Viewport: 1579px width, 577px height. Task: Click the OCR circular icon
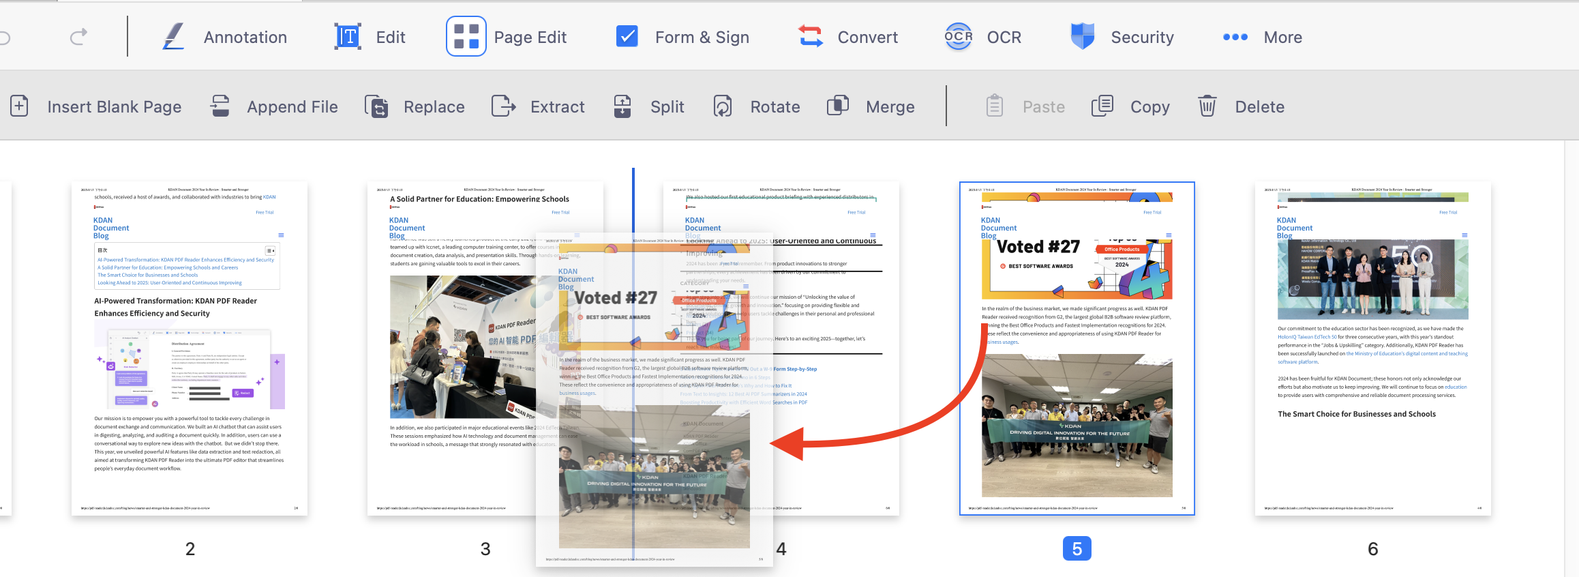[x=959, y=37]
